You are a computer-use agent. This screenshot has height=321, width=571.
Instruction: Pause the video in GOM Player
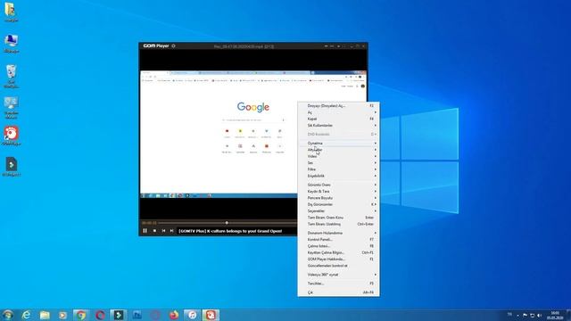[x=145, y=231]
